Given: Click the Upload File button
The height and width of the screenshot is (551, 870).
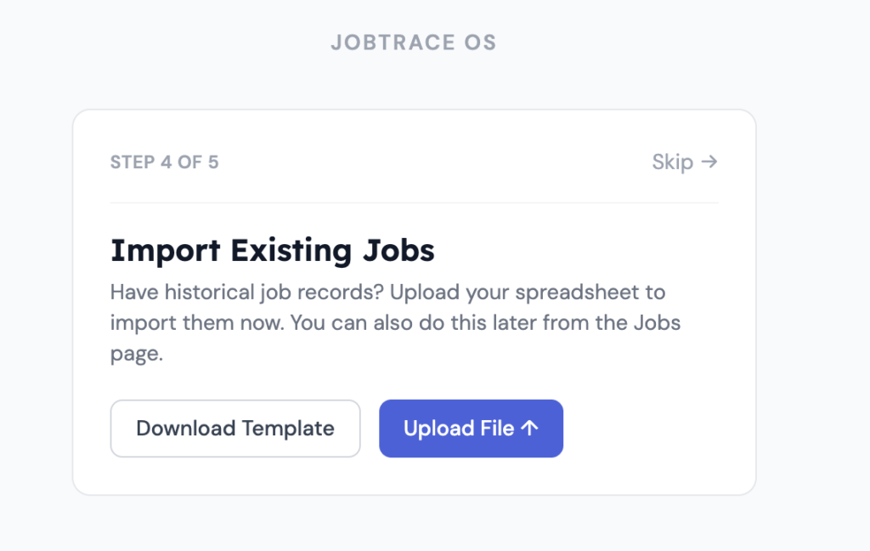Looking at the screenshot, I should pos(471,429).
